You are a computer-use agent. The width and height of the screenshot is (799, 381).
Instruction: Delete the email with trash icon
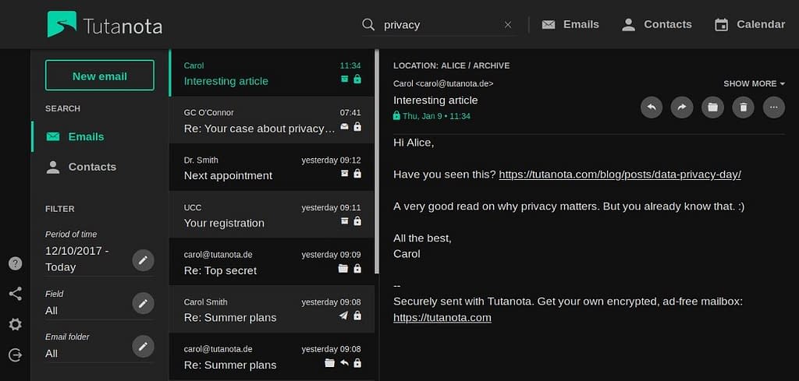coord(744,108)
